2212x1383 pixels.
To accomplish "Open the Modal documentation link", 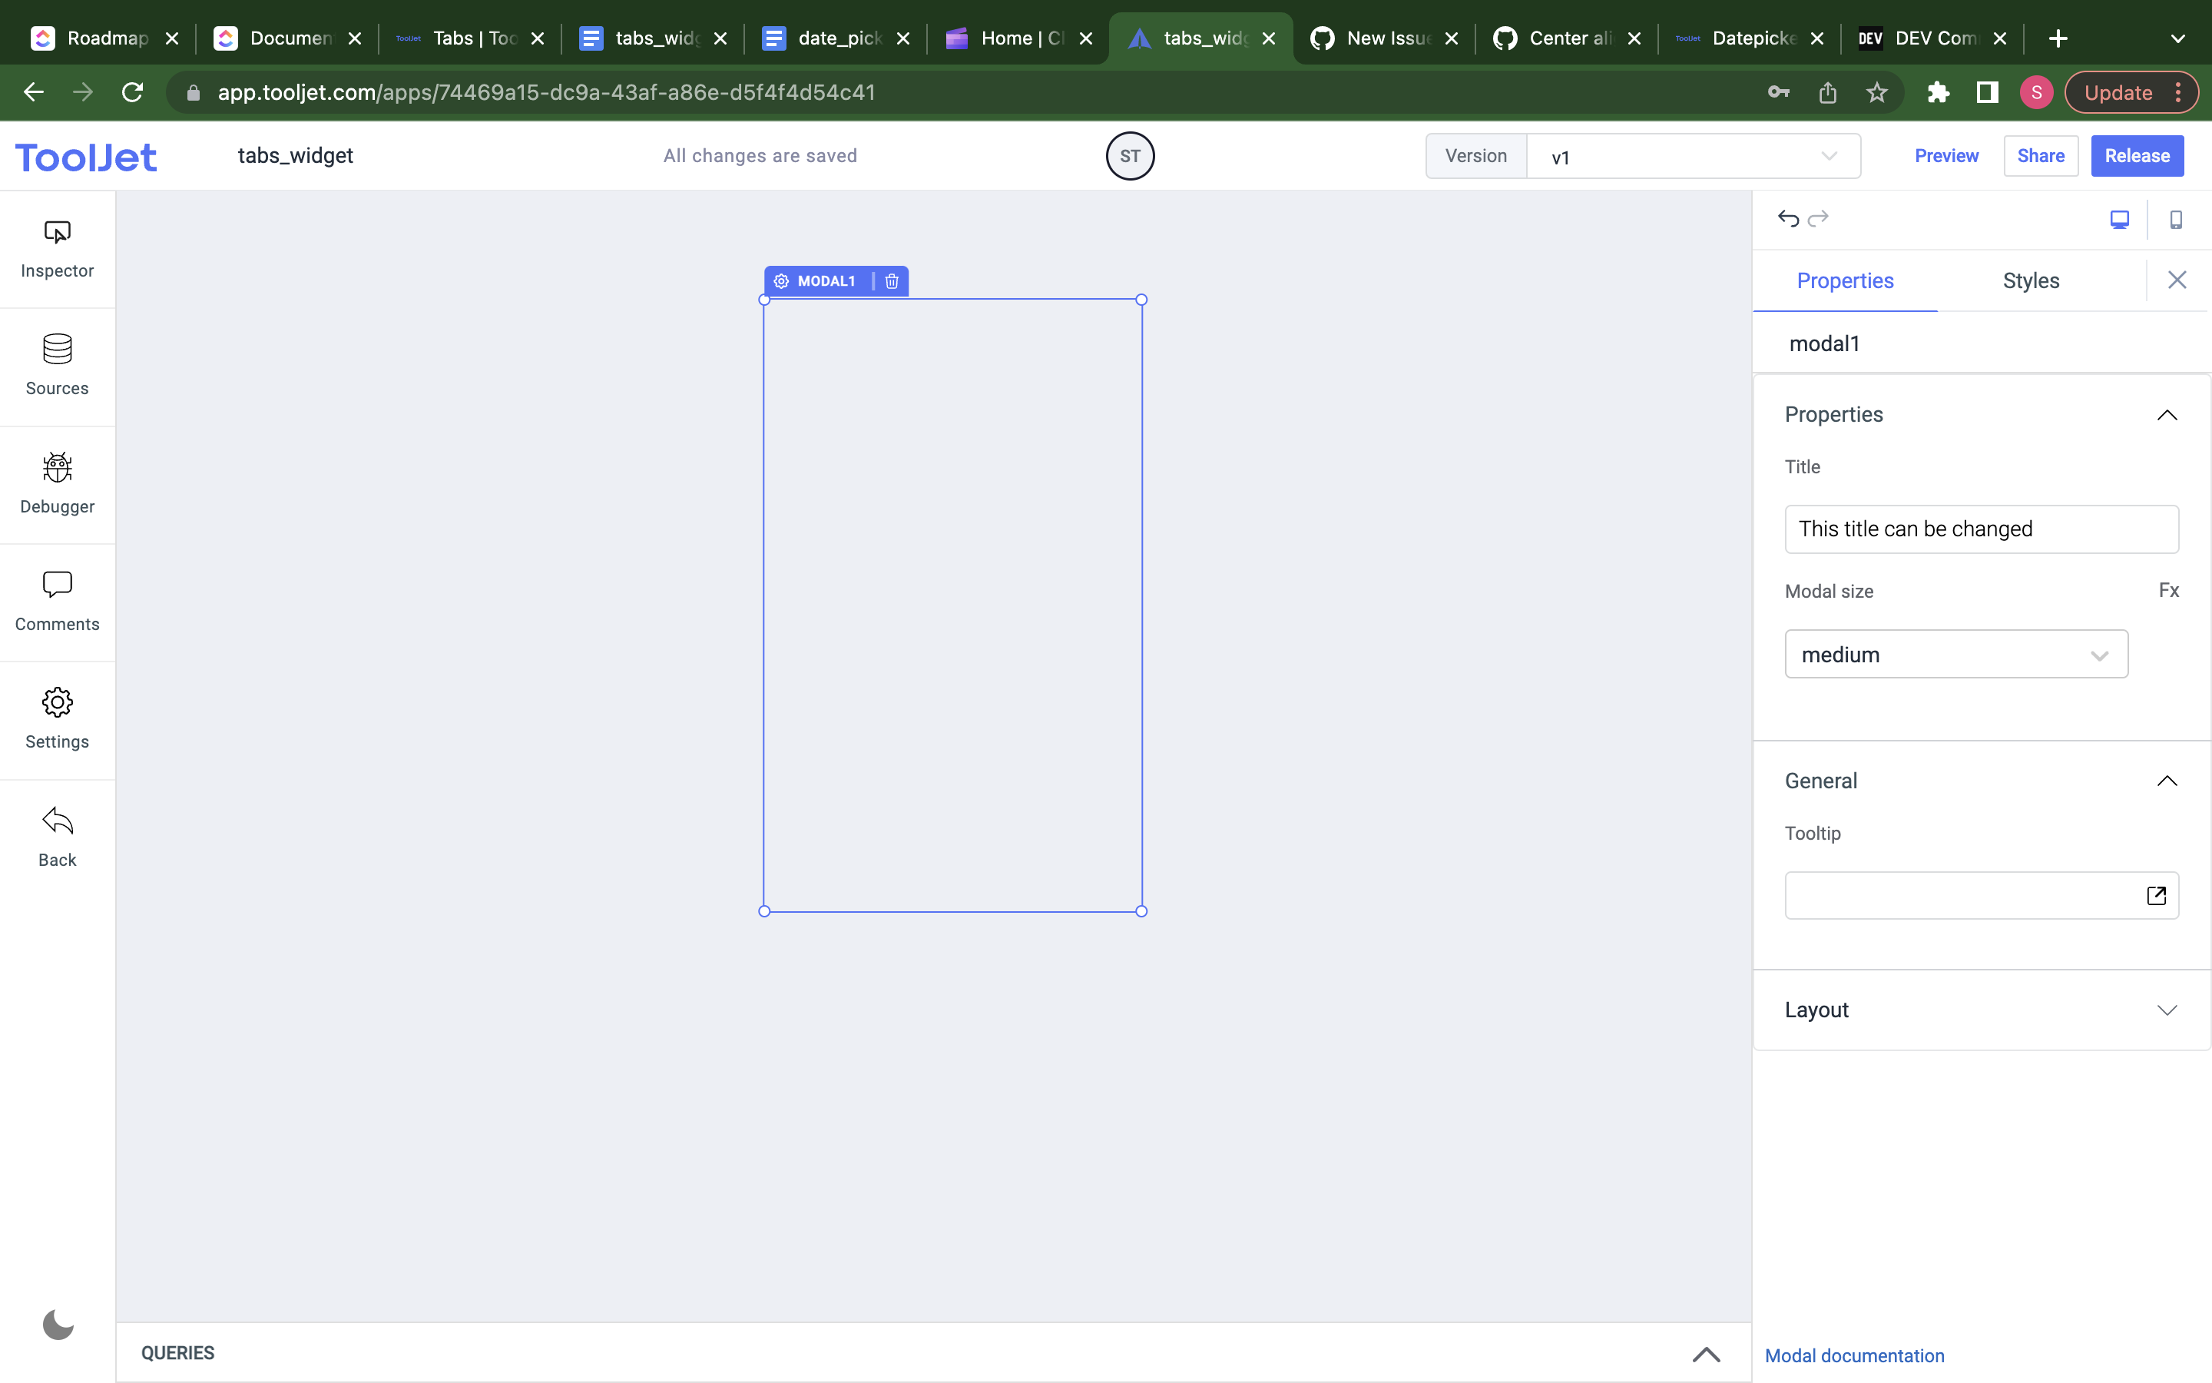I will pyautogui.click(x=1853, y=1355).
